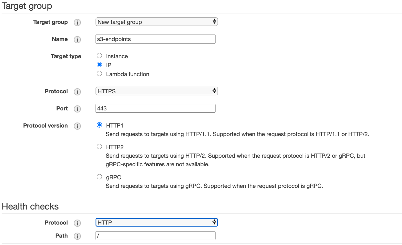Select Instance as the target type

99,55
